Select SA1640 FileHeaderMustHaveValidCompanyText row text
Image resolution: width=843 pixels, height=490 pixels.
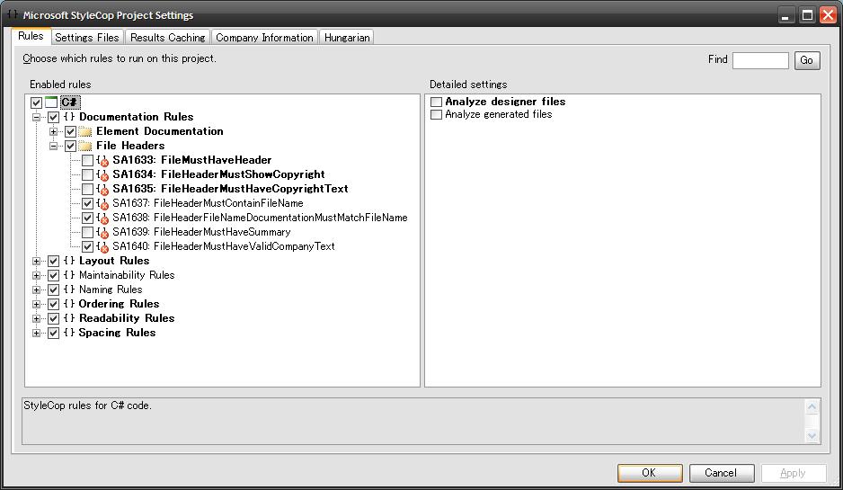[224, 247]
